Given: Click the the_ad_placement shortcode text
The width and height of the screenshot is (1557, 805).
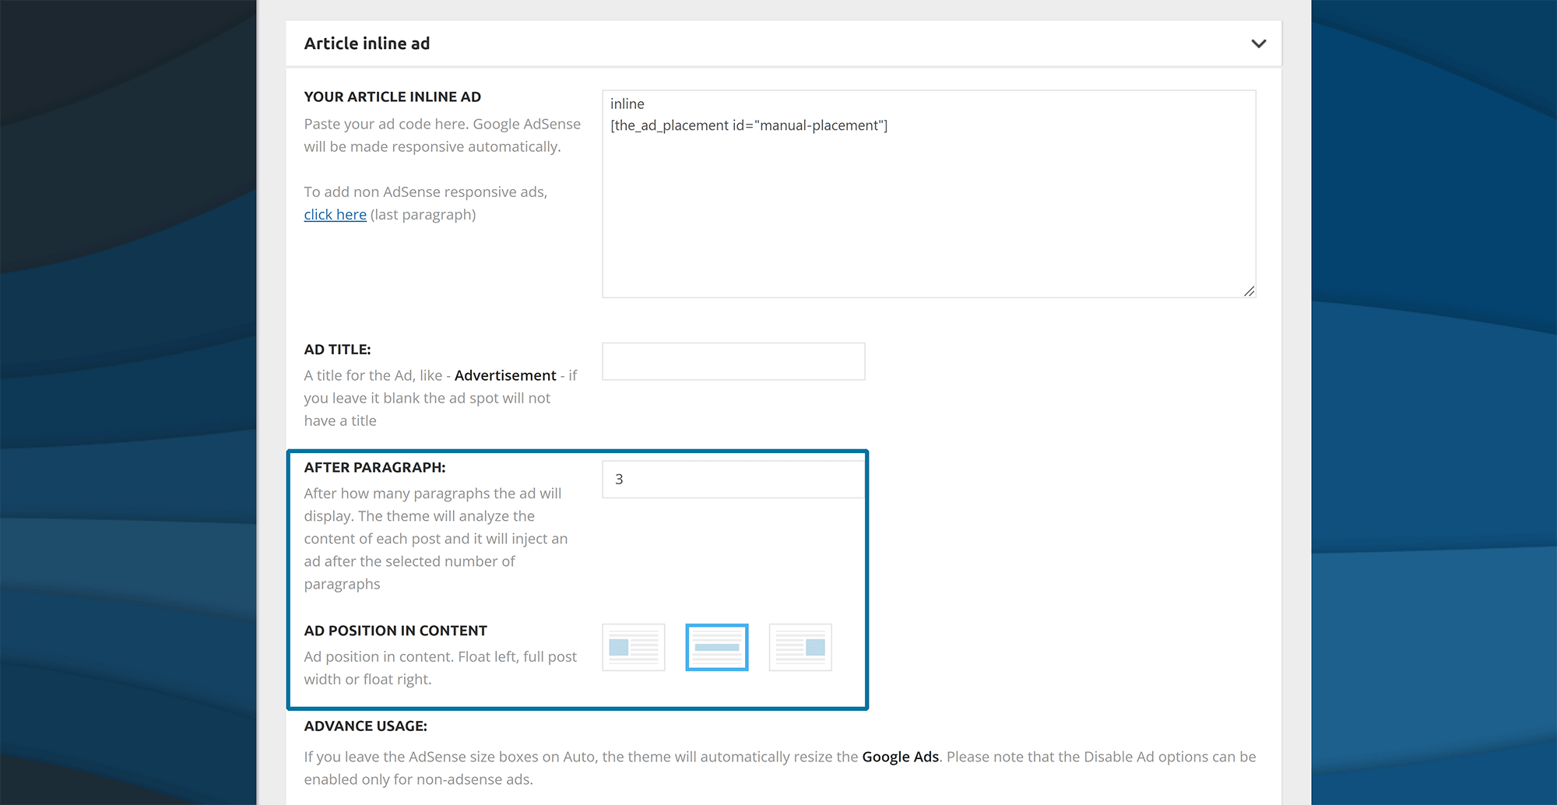Looking at the screenshot, I should tap(748, 125).
